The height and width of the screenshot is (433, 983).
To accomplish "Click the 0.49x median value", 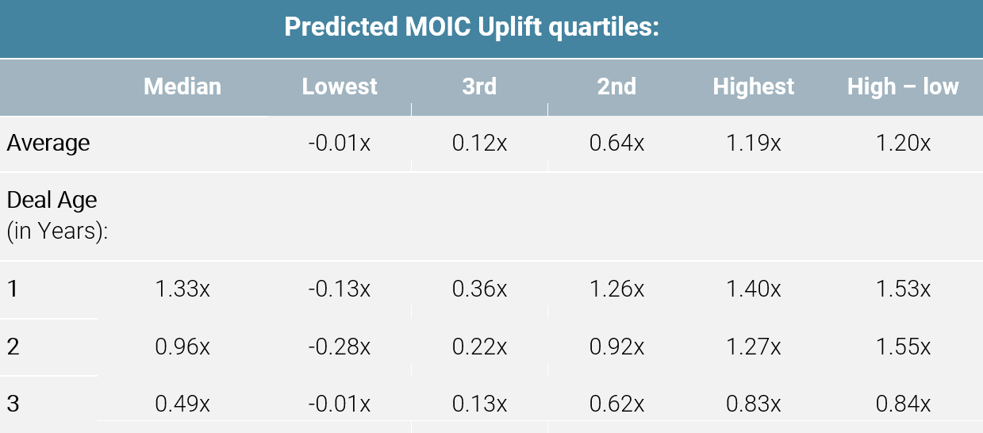I will coord(182,404).
